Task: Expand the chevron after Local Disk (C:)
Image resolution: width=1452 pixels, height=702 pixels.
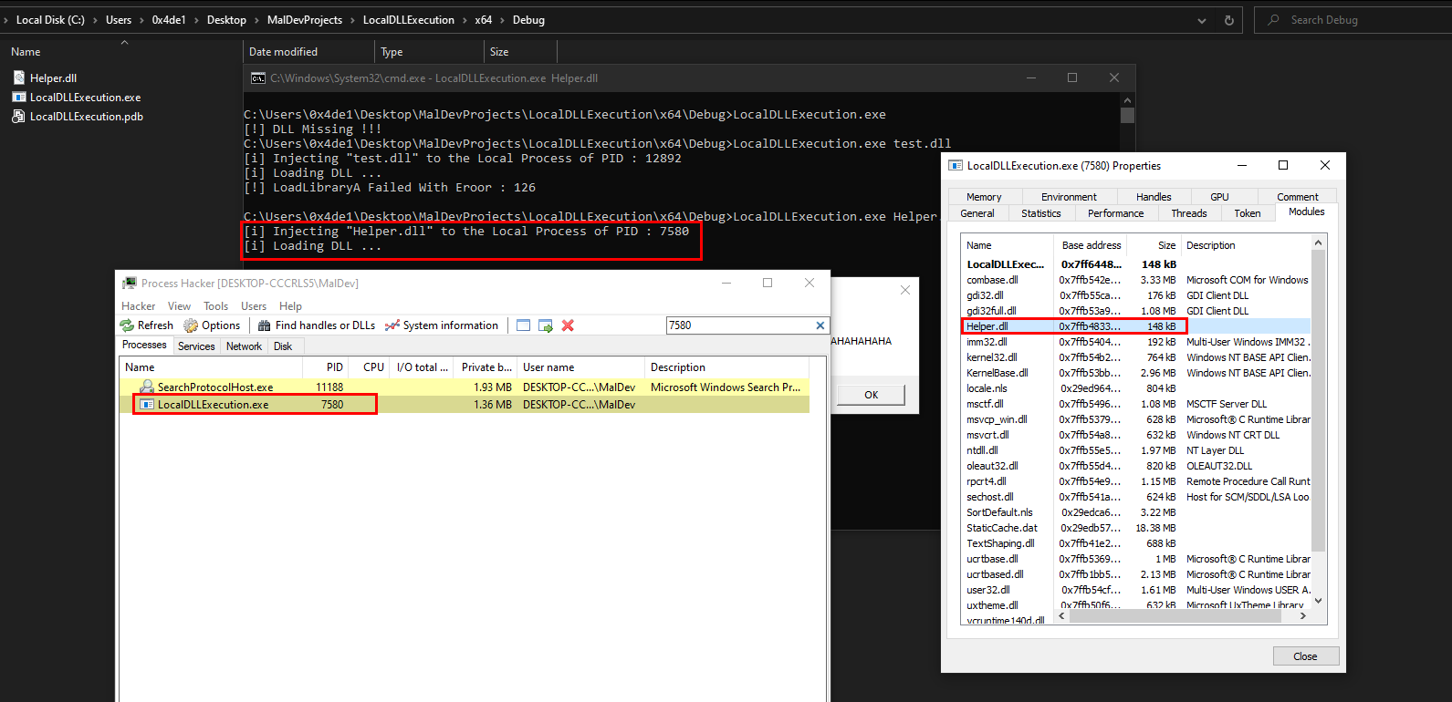Action: point(95,20)
